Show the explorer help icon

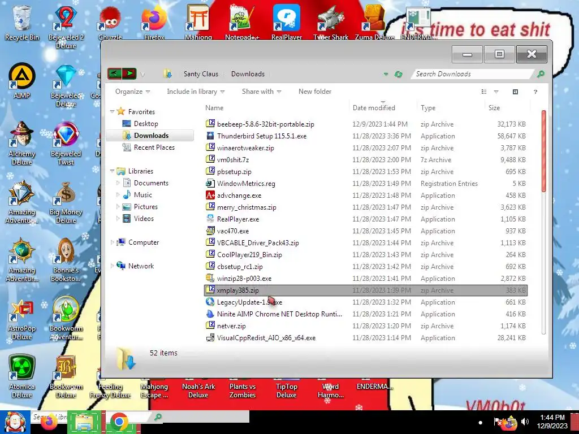[x=535, y=92]
